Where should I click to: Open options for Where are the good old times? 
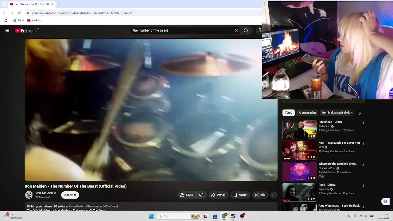[x=363, y=164]
